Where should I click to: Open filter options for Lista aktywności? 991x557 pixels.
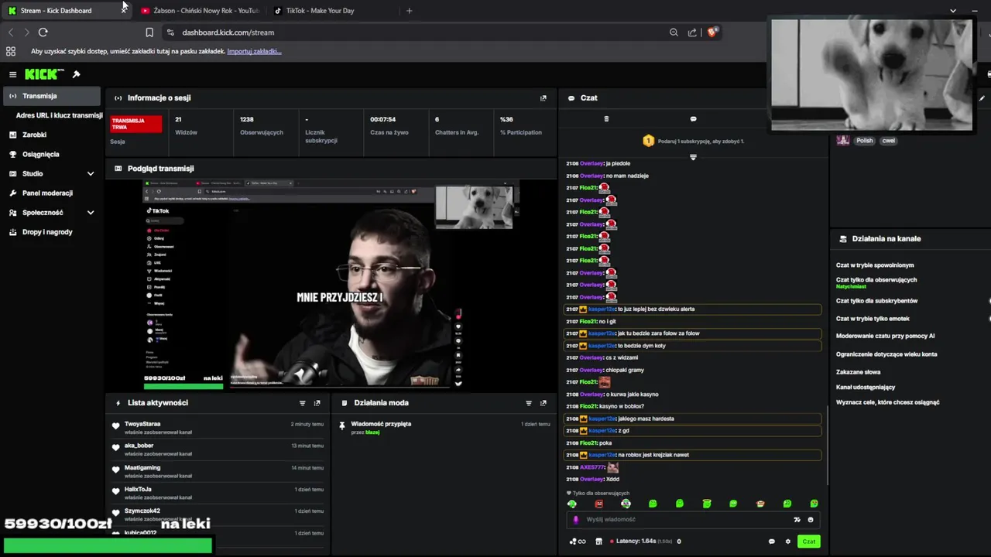point(303,403)
